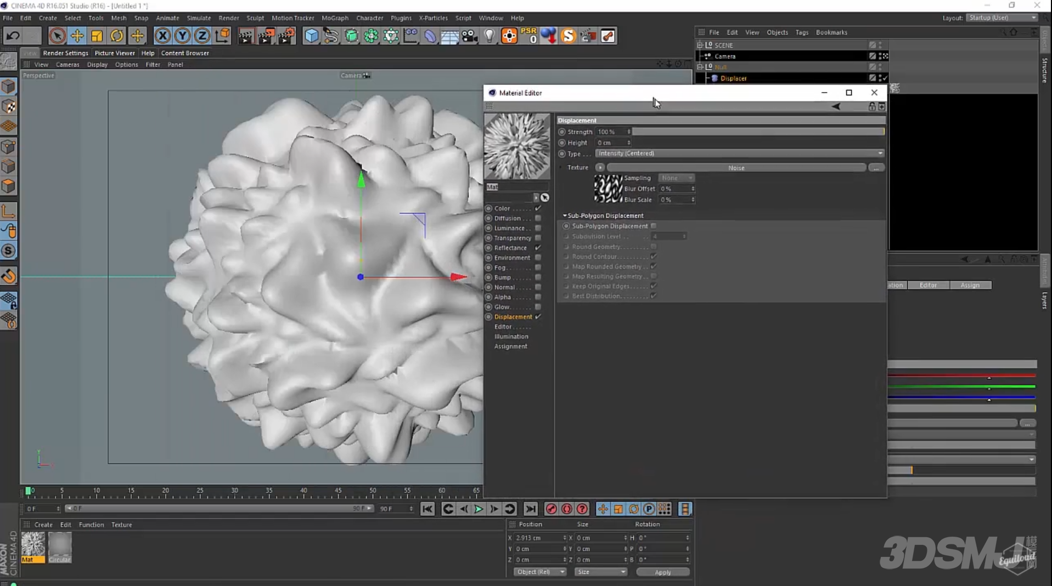The height and width of the screenshot is (586, 1052).
Task: Click the PSR reset icon
Action: click(529, 36)
